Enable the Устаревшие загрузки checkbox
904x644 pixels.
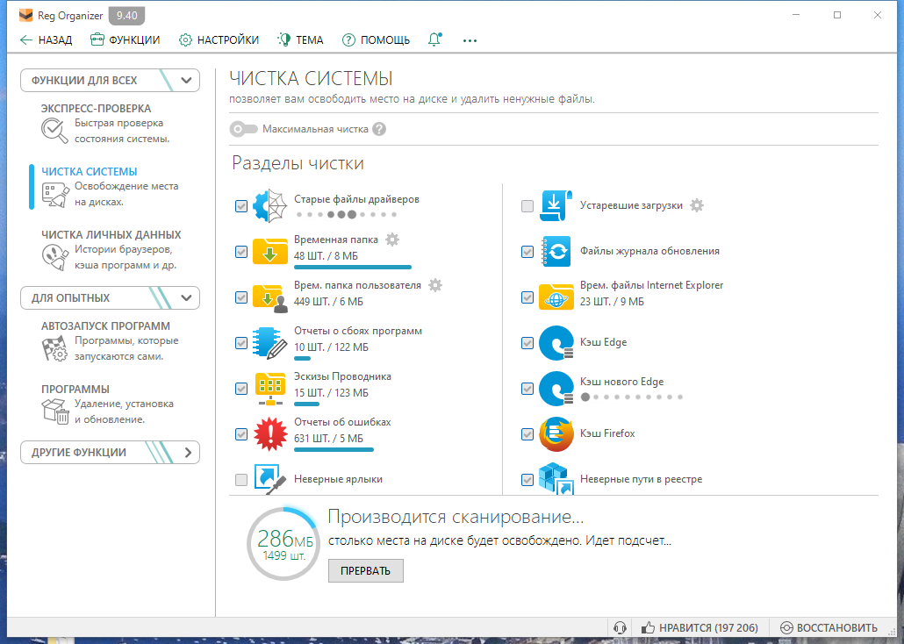point(527,206)
